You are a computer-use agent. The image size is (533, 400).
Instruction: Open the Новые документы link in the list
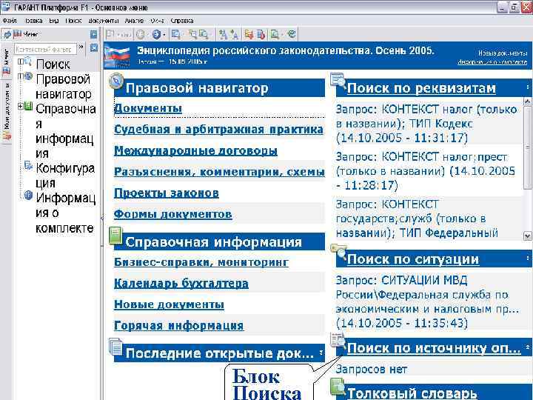[x=169, y=304]
